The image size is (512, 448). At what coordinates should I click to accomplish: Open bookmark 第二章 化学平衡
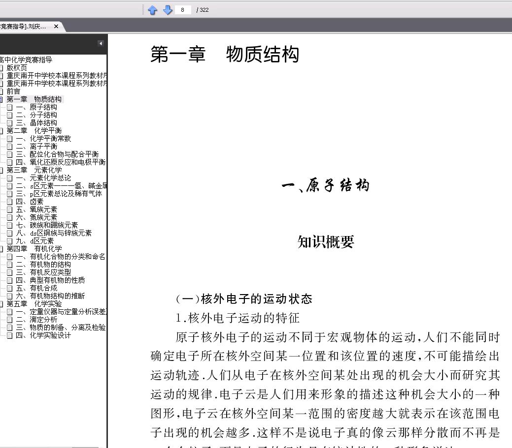34,131
